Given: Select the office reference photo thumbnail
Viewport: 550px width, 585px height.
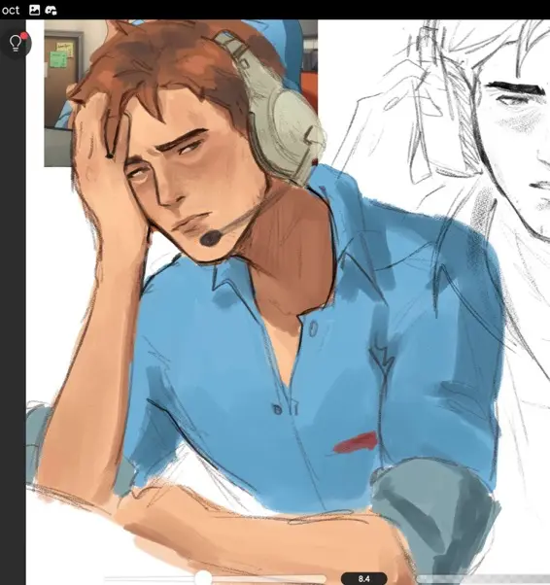Looking at the screenshot, I should (x=181, y=93).
